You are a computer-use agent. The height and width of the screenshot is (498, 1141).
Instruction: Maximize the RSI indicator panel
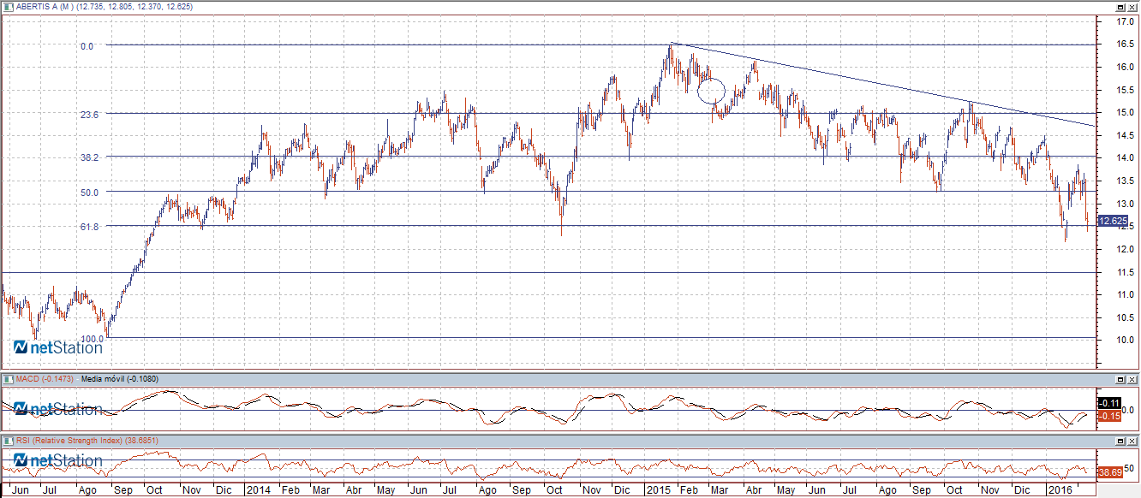coord(1120,440)
